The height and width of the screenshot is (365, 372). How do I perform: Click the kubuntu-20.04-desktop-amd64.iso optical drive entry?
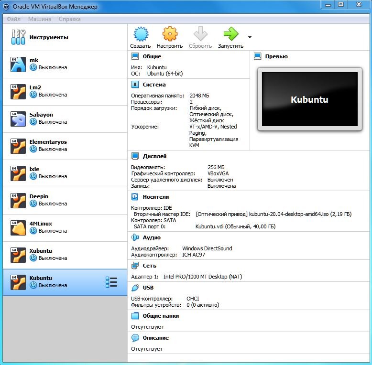coord(274,214)
